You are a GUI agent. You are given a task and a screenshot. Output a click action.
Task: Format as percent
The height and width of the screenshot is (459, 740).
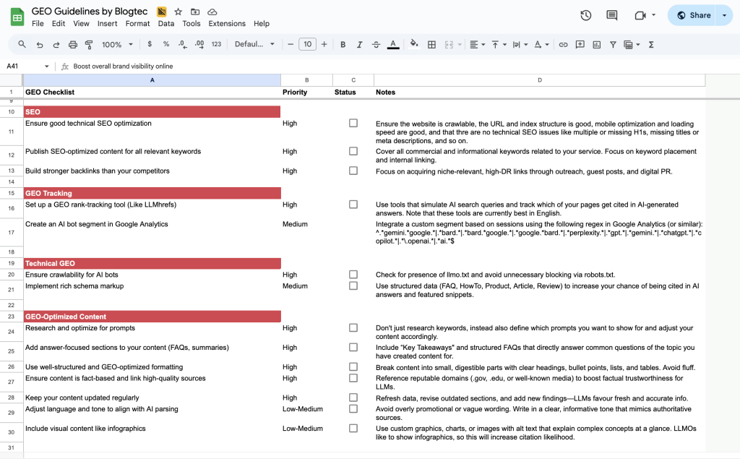(166, 44)
